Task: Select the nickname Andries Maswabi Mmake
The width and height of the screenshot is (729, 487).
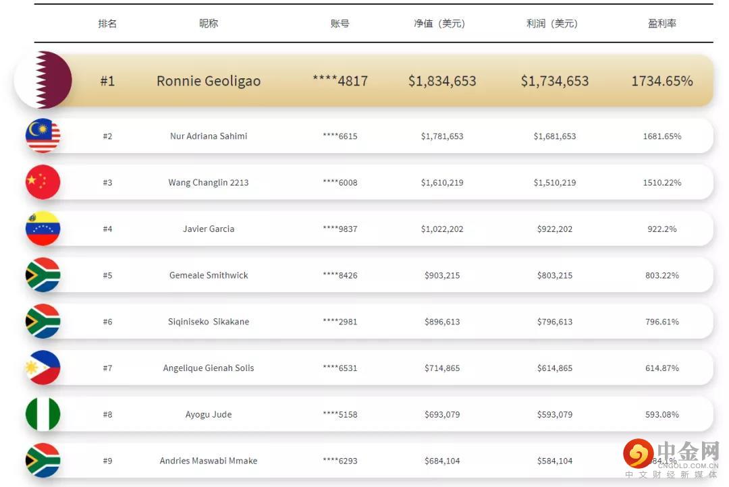Action: click(x=209, y=461)
